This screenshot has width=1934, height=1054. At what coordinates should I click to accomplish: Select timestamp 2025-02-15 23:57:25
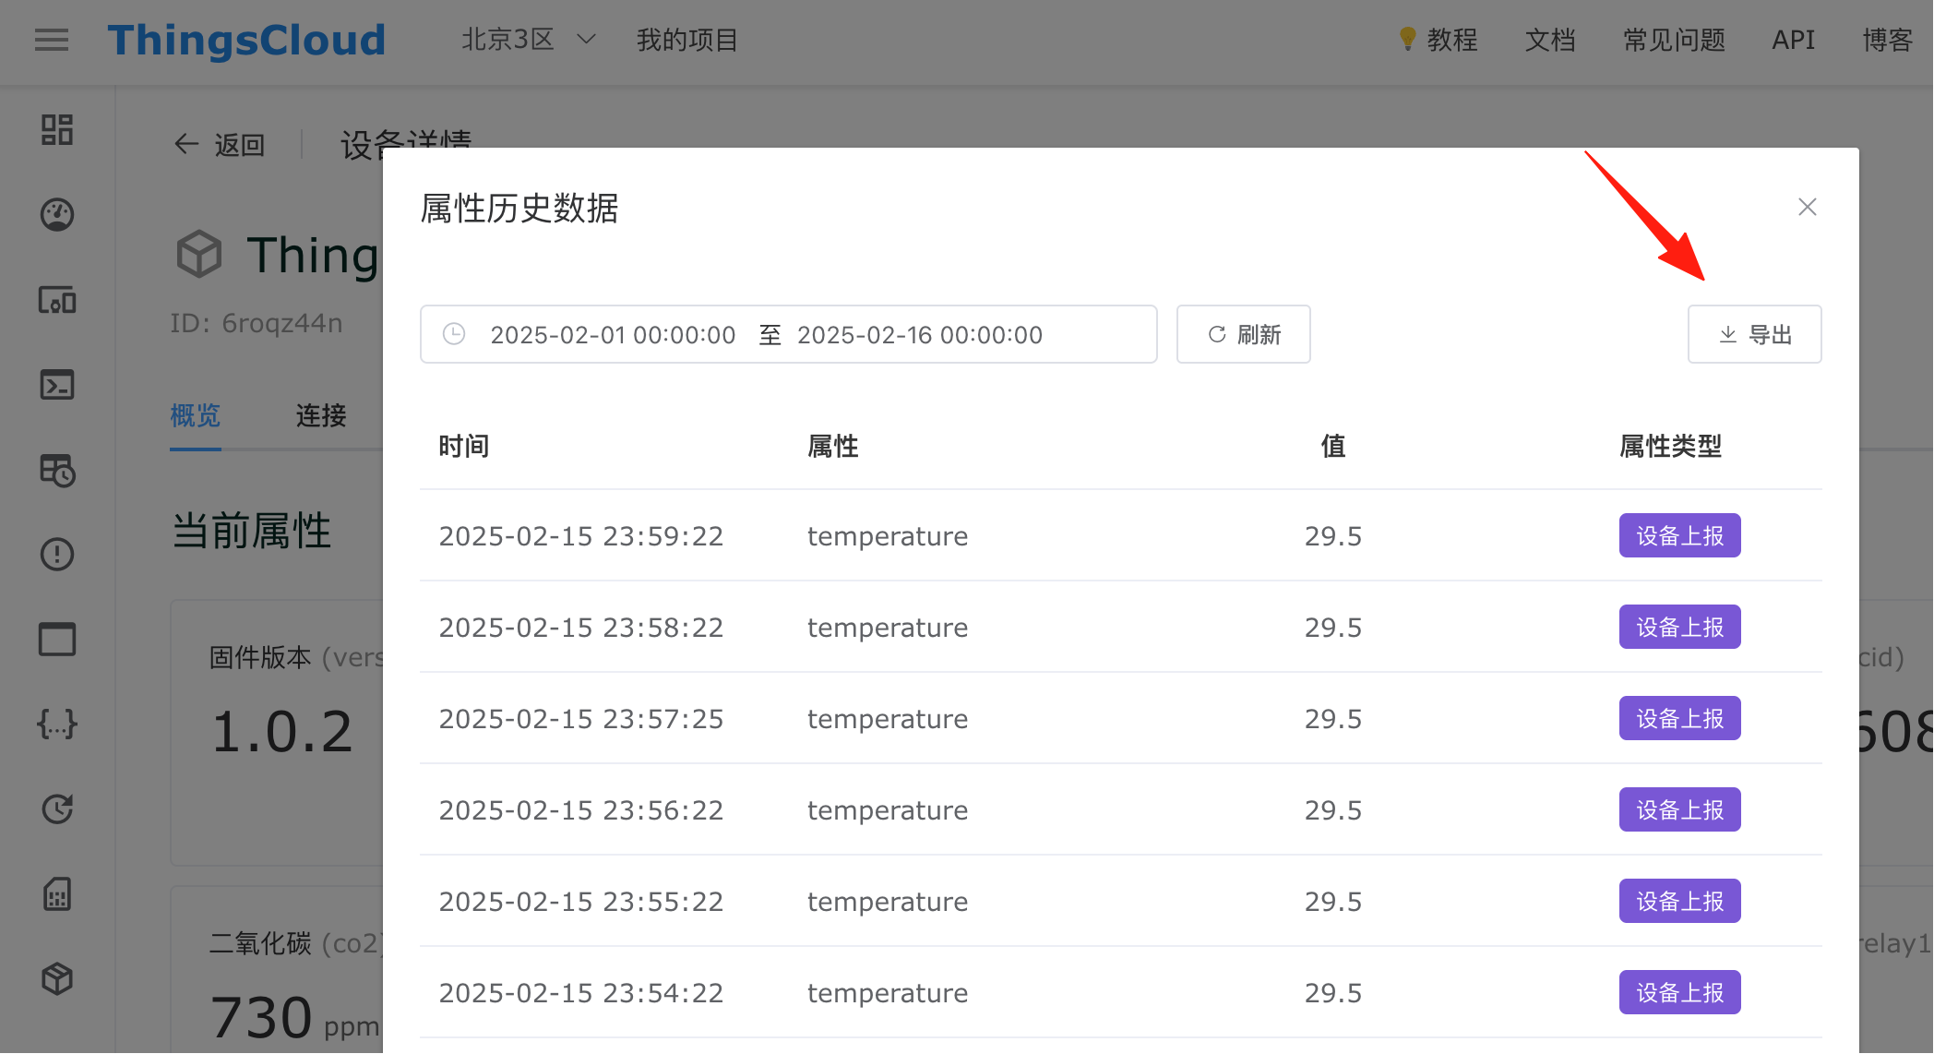(x=581, y=718)
